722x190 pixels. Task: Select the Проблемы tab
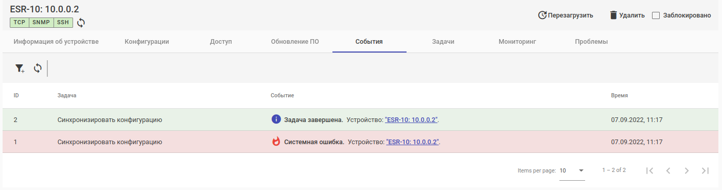(591, 42)
